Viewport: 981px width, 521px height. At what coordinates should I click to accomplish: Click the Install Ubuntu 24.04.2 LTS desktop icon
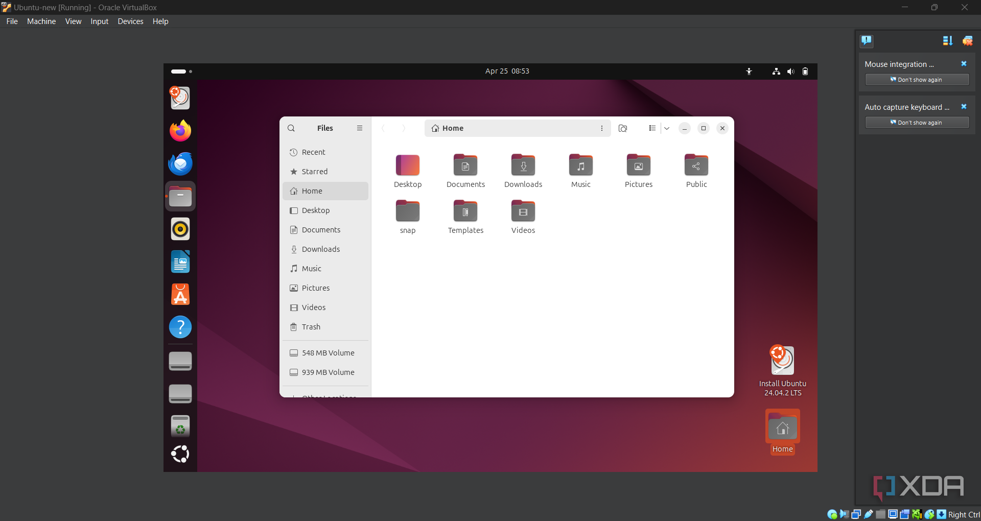click(782, 371)
